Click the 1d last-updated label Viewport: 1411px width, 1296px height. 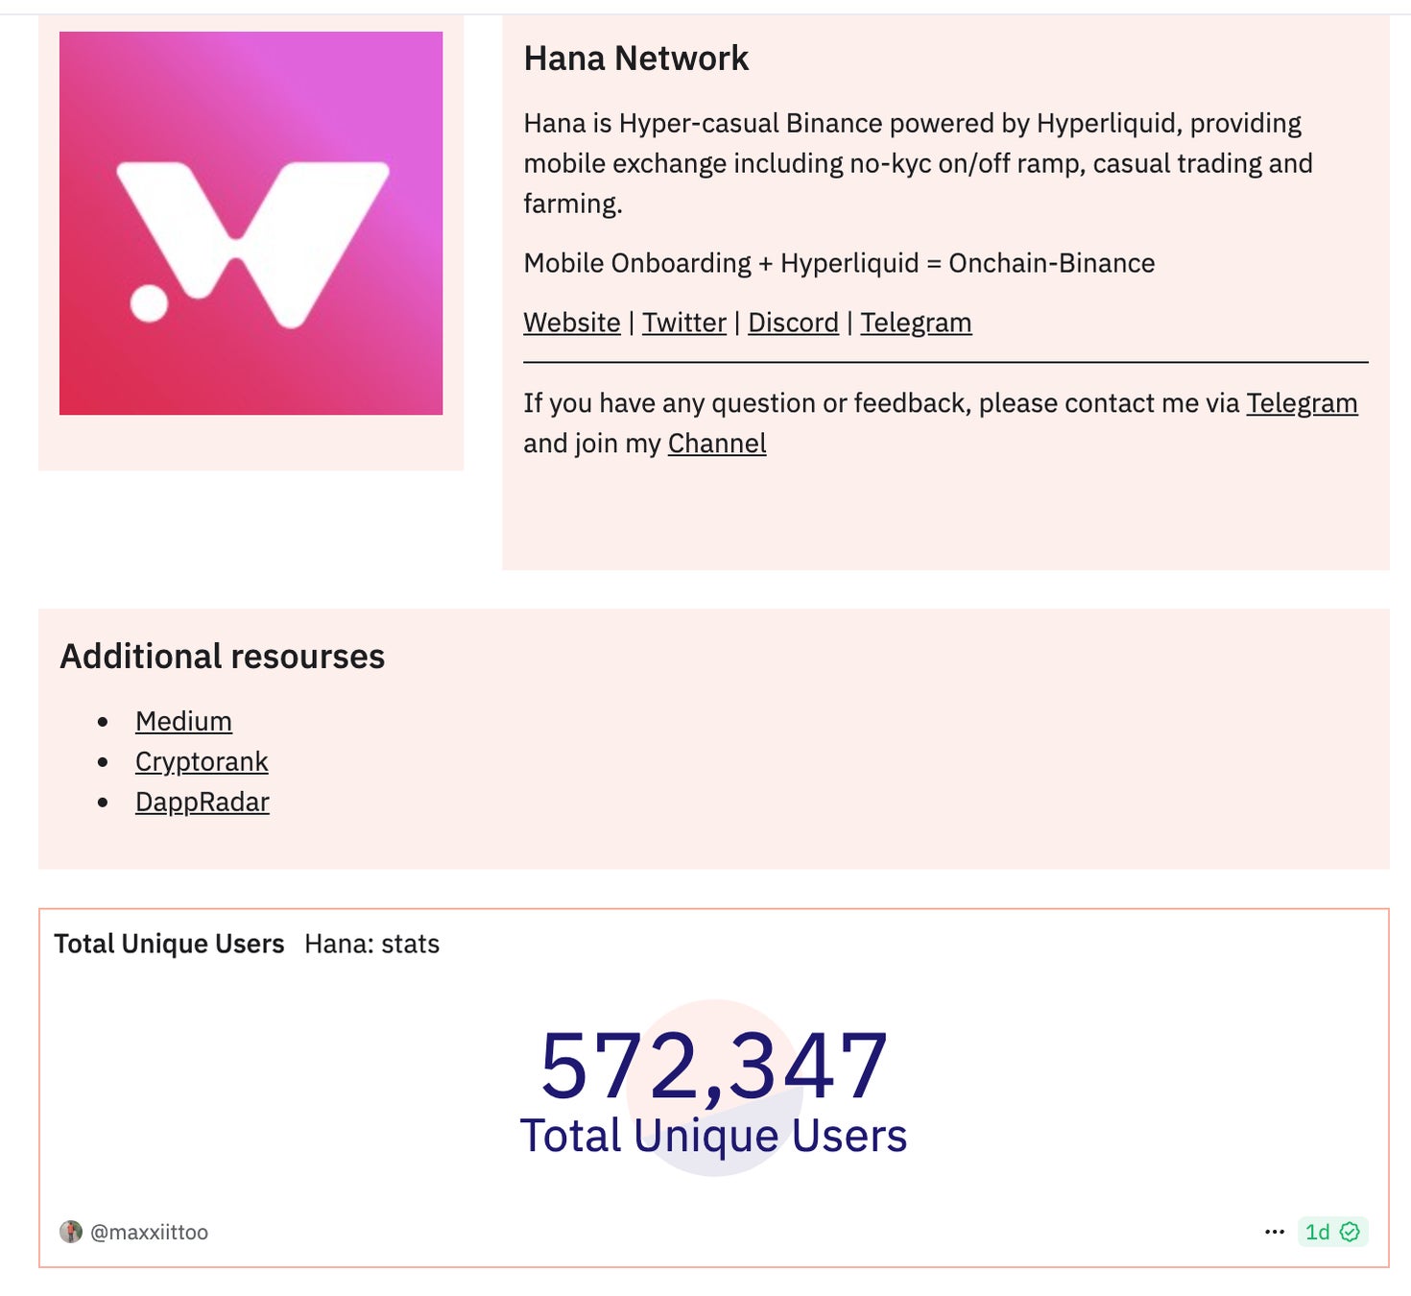[1317, 1232]
